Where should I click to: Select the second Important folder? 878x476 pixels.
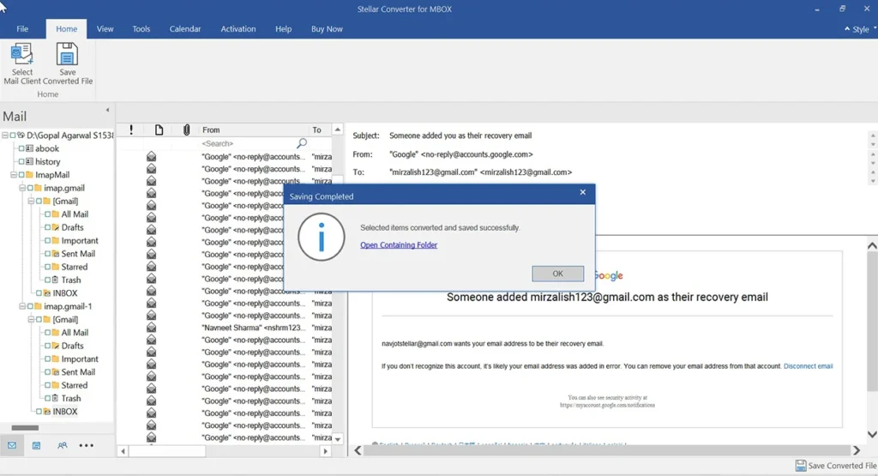(x=80, y=359)
